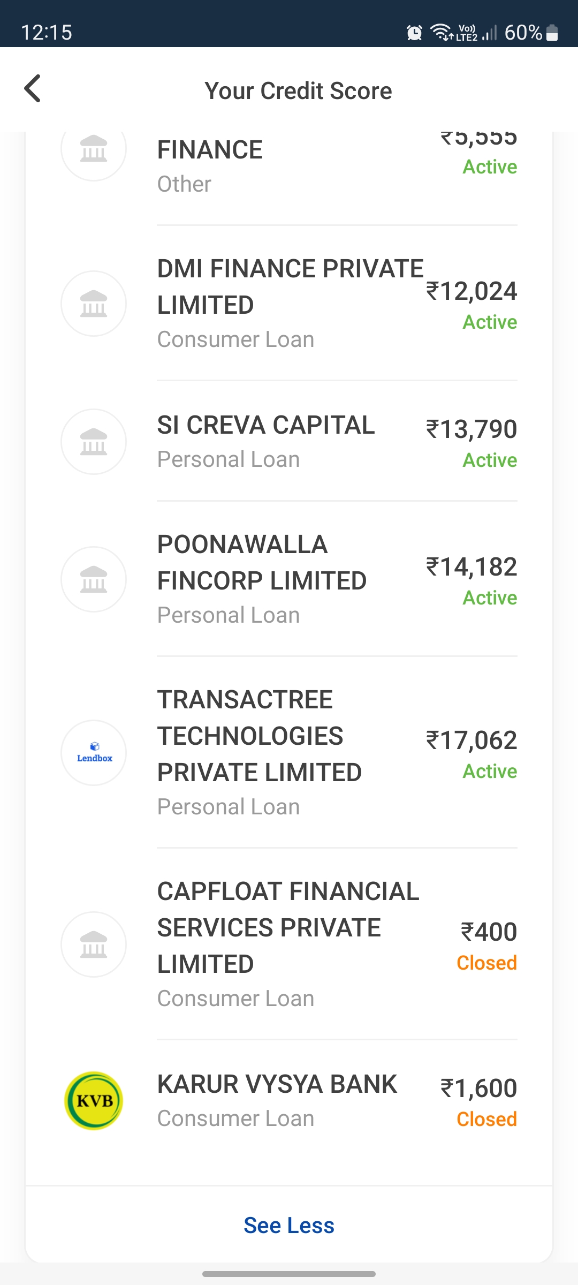Tap bank icon beside Poonawalla Fincorp
This screenshot has width=578, height=1285.
[x=94, y=579]
